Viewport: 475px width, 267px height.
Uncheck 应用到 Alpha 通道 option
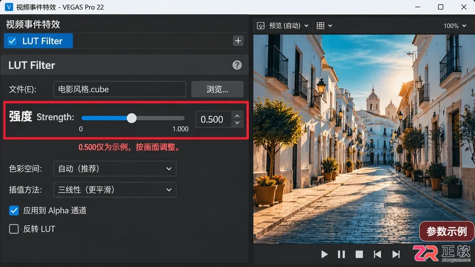click(x=14, y=210)
